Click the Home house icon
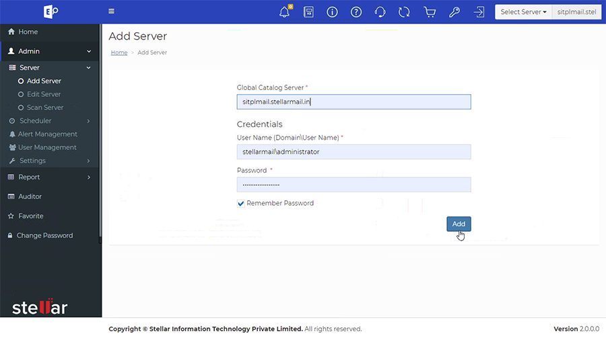This screenshot has height=340, width=606. coord(11,32)
